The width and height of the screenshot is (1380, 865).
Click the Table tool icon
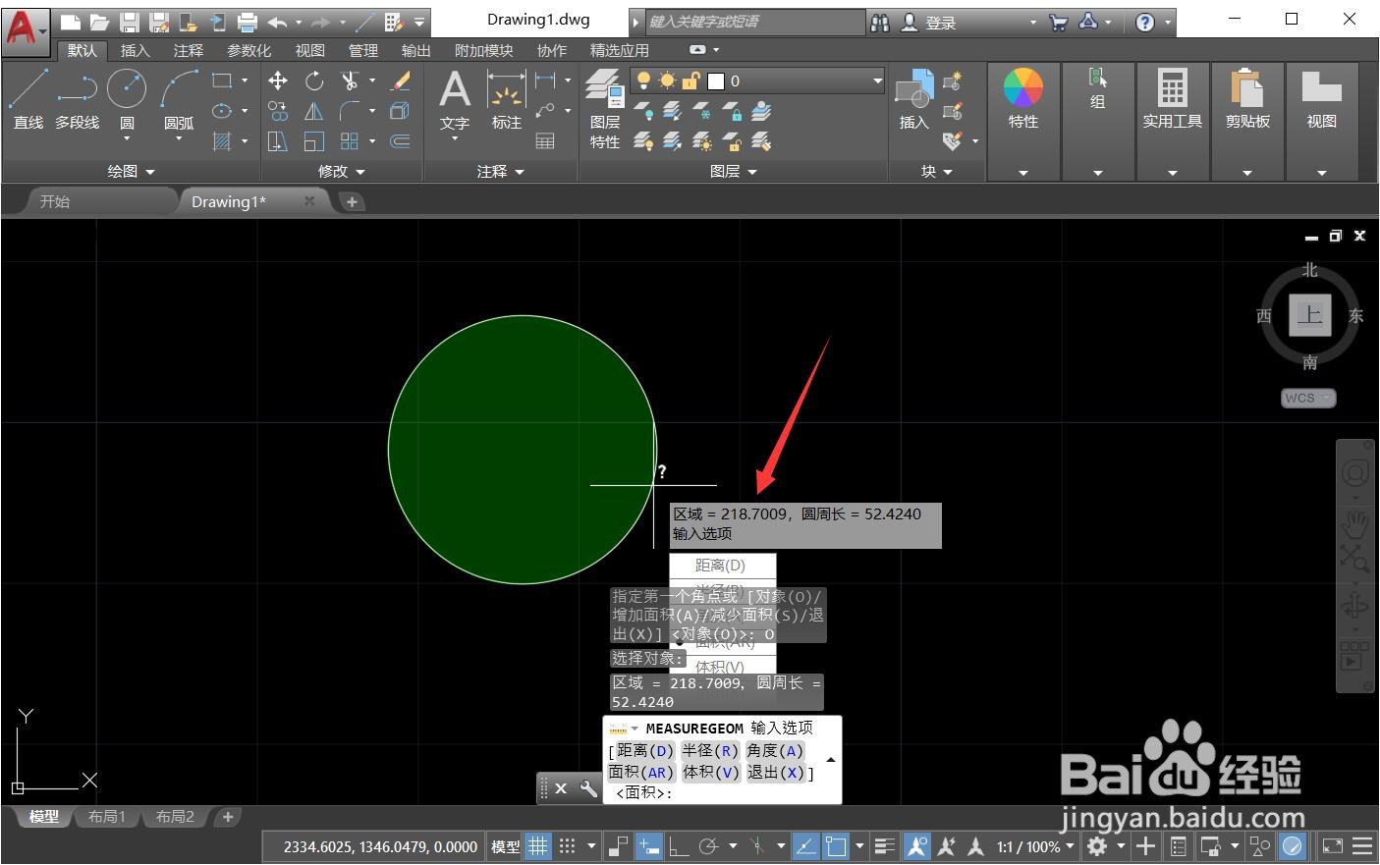(x=545, y=141)
